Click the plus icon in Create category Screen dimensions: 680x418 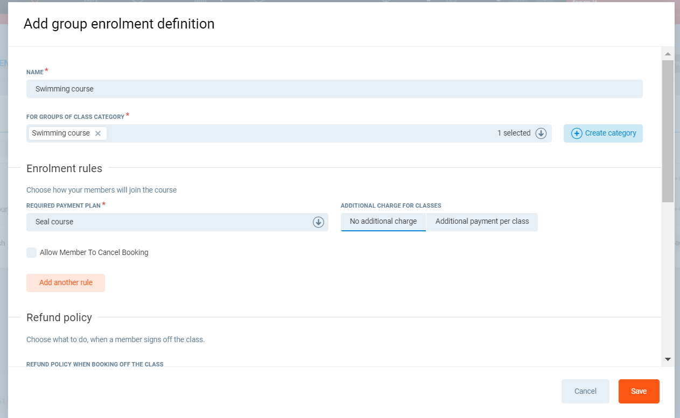[x=577, y=133]
